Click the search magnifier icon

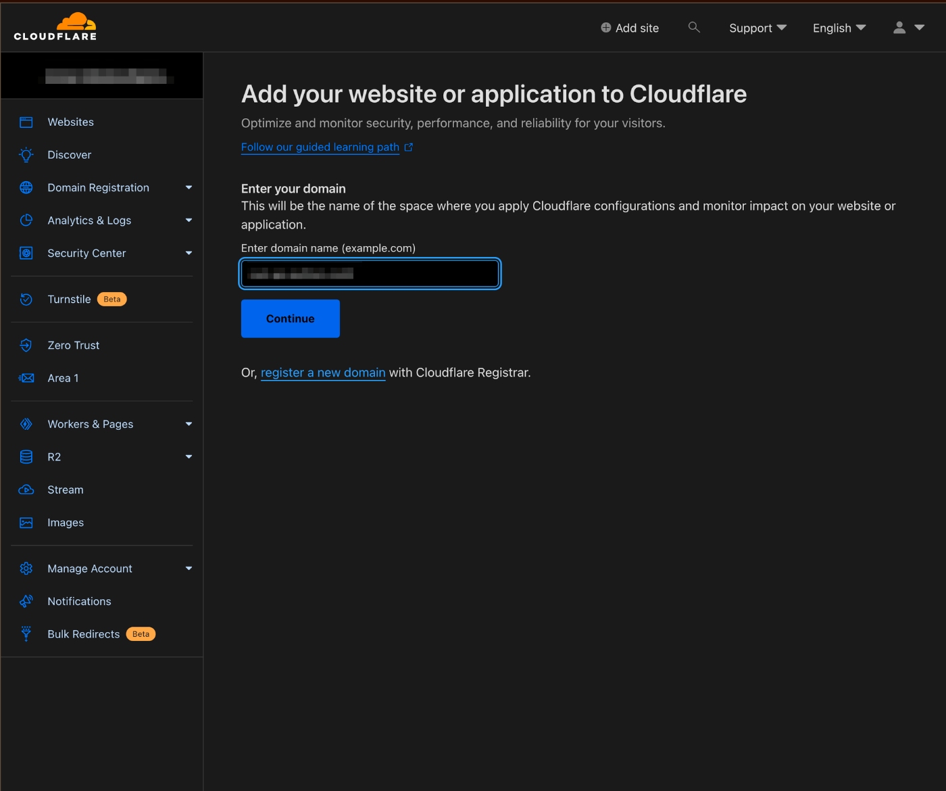(694, 27)
